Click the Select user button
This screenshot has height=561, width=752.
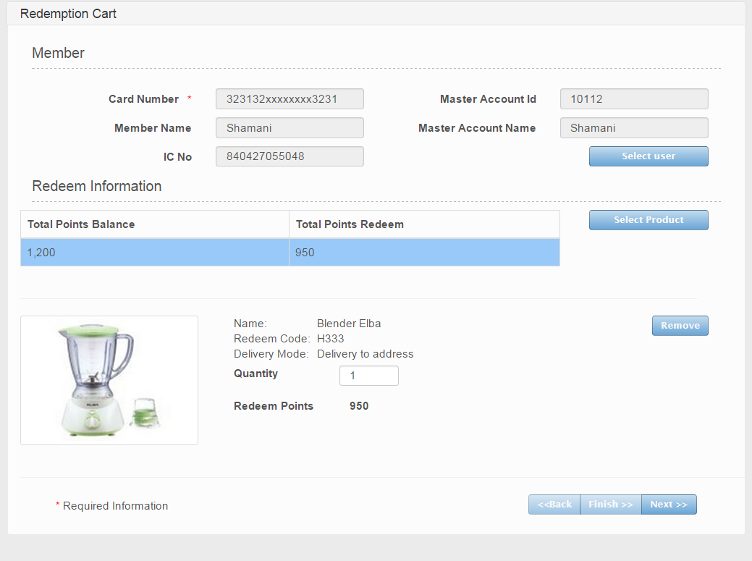[649, 156]
